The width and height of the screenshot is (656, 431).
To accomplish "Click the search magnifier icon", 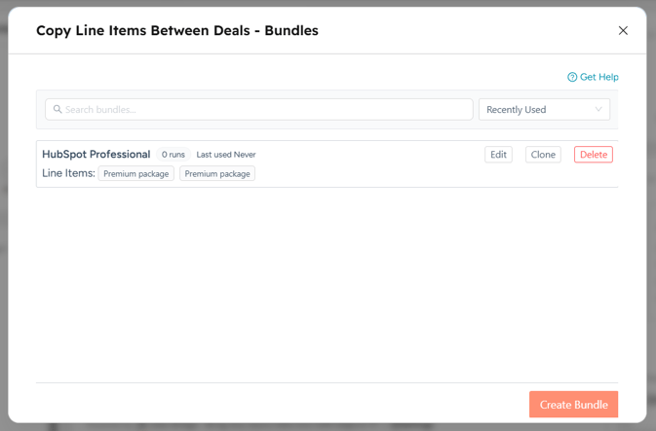I will click(x=58, y=109).
